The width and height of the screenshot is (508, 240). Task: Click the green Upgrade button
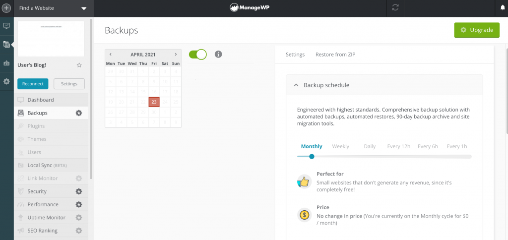point(477,30)
